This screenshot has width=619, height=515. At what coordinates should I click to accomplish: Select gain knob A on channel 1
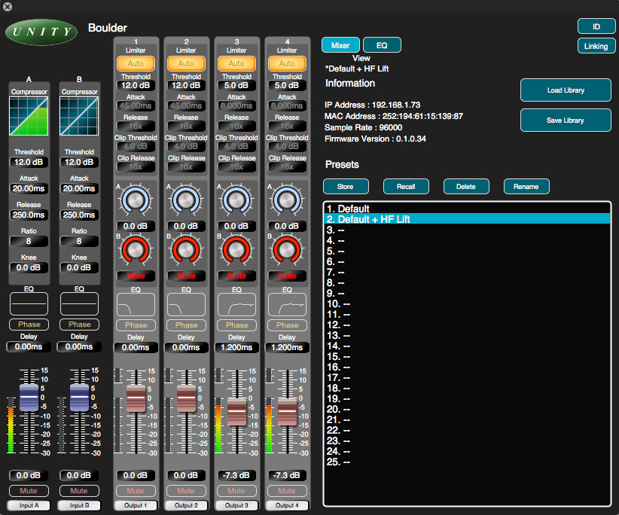[136, 202]
